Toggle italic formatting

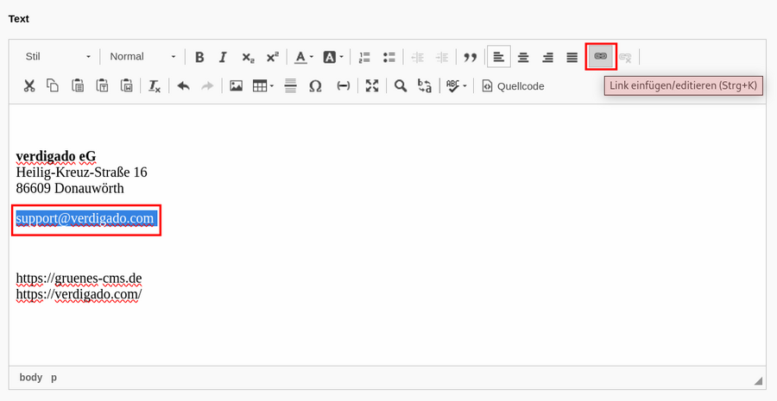tap(223, 57)
